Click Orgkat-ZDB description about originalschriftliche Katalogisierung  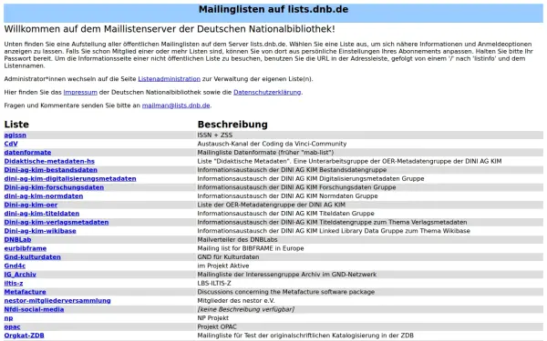click(305, 336)
